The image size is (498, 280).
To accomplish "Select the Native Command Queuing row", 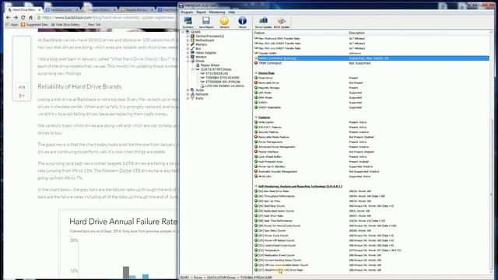I will (x=372, y=58).
